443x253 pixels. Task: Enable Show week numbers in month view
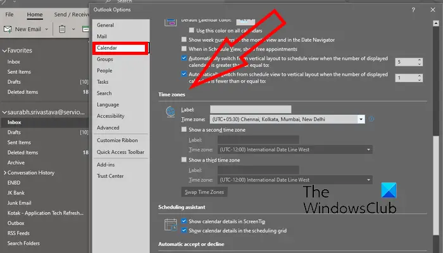click(x=184, y=40)
